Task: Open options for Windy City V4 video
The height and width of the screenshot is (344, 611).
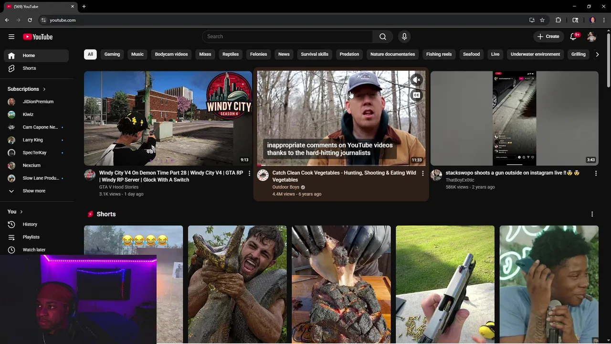Action: (x=249, y=173)
